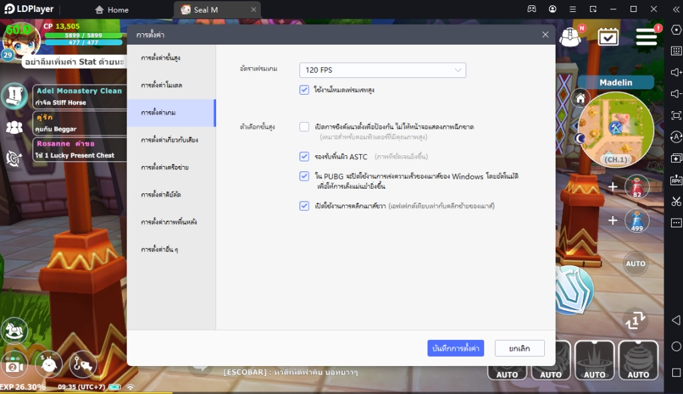Open the game camera icon
This screenshot has width=683, height=394.
14,365
